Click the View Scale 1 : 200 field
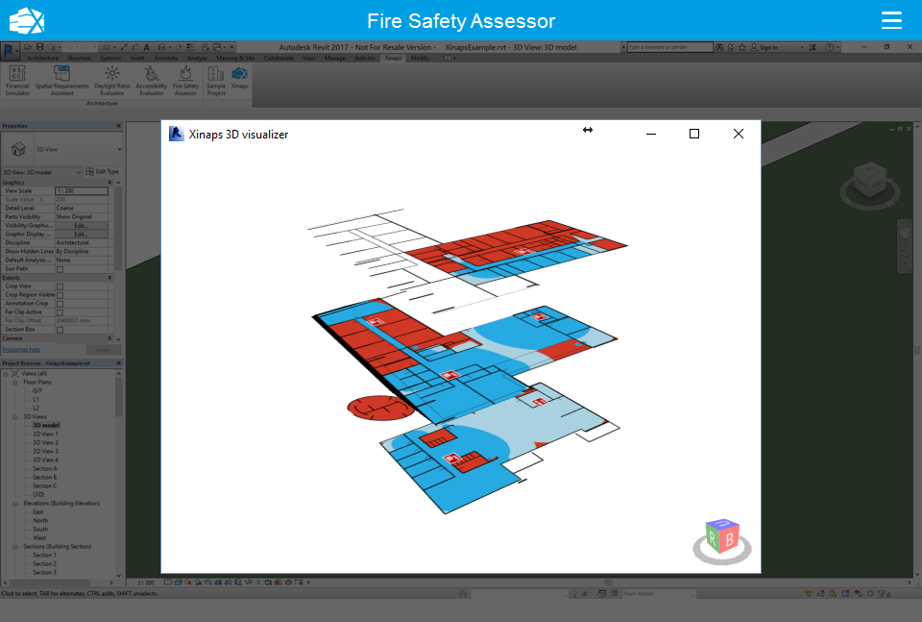The height and width of the screenshot is (622, 922). (81, 190)
